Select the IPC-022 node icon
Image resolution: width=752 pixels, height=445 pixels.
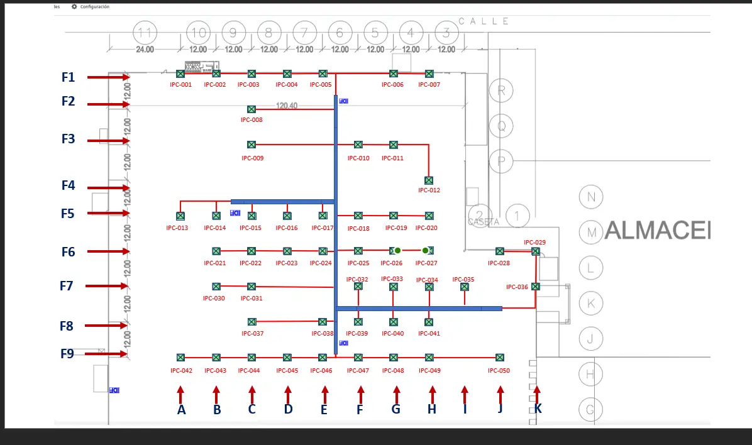252,251
